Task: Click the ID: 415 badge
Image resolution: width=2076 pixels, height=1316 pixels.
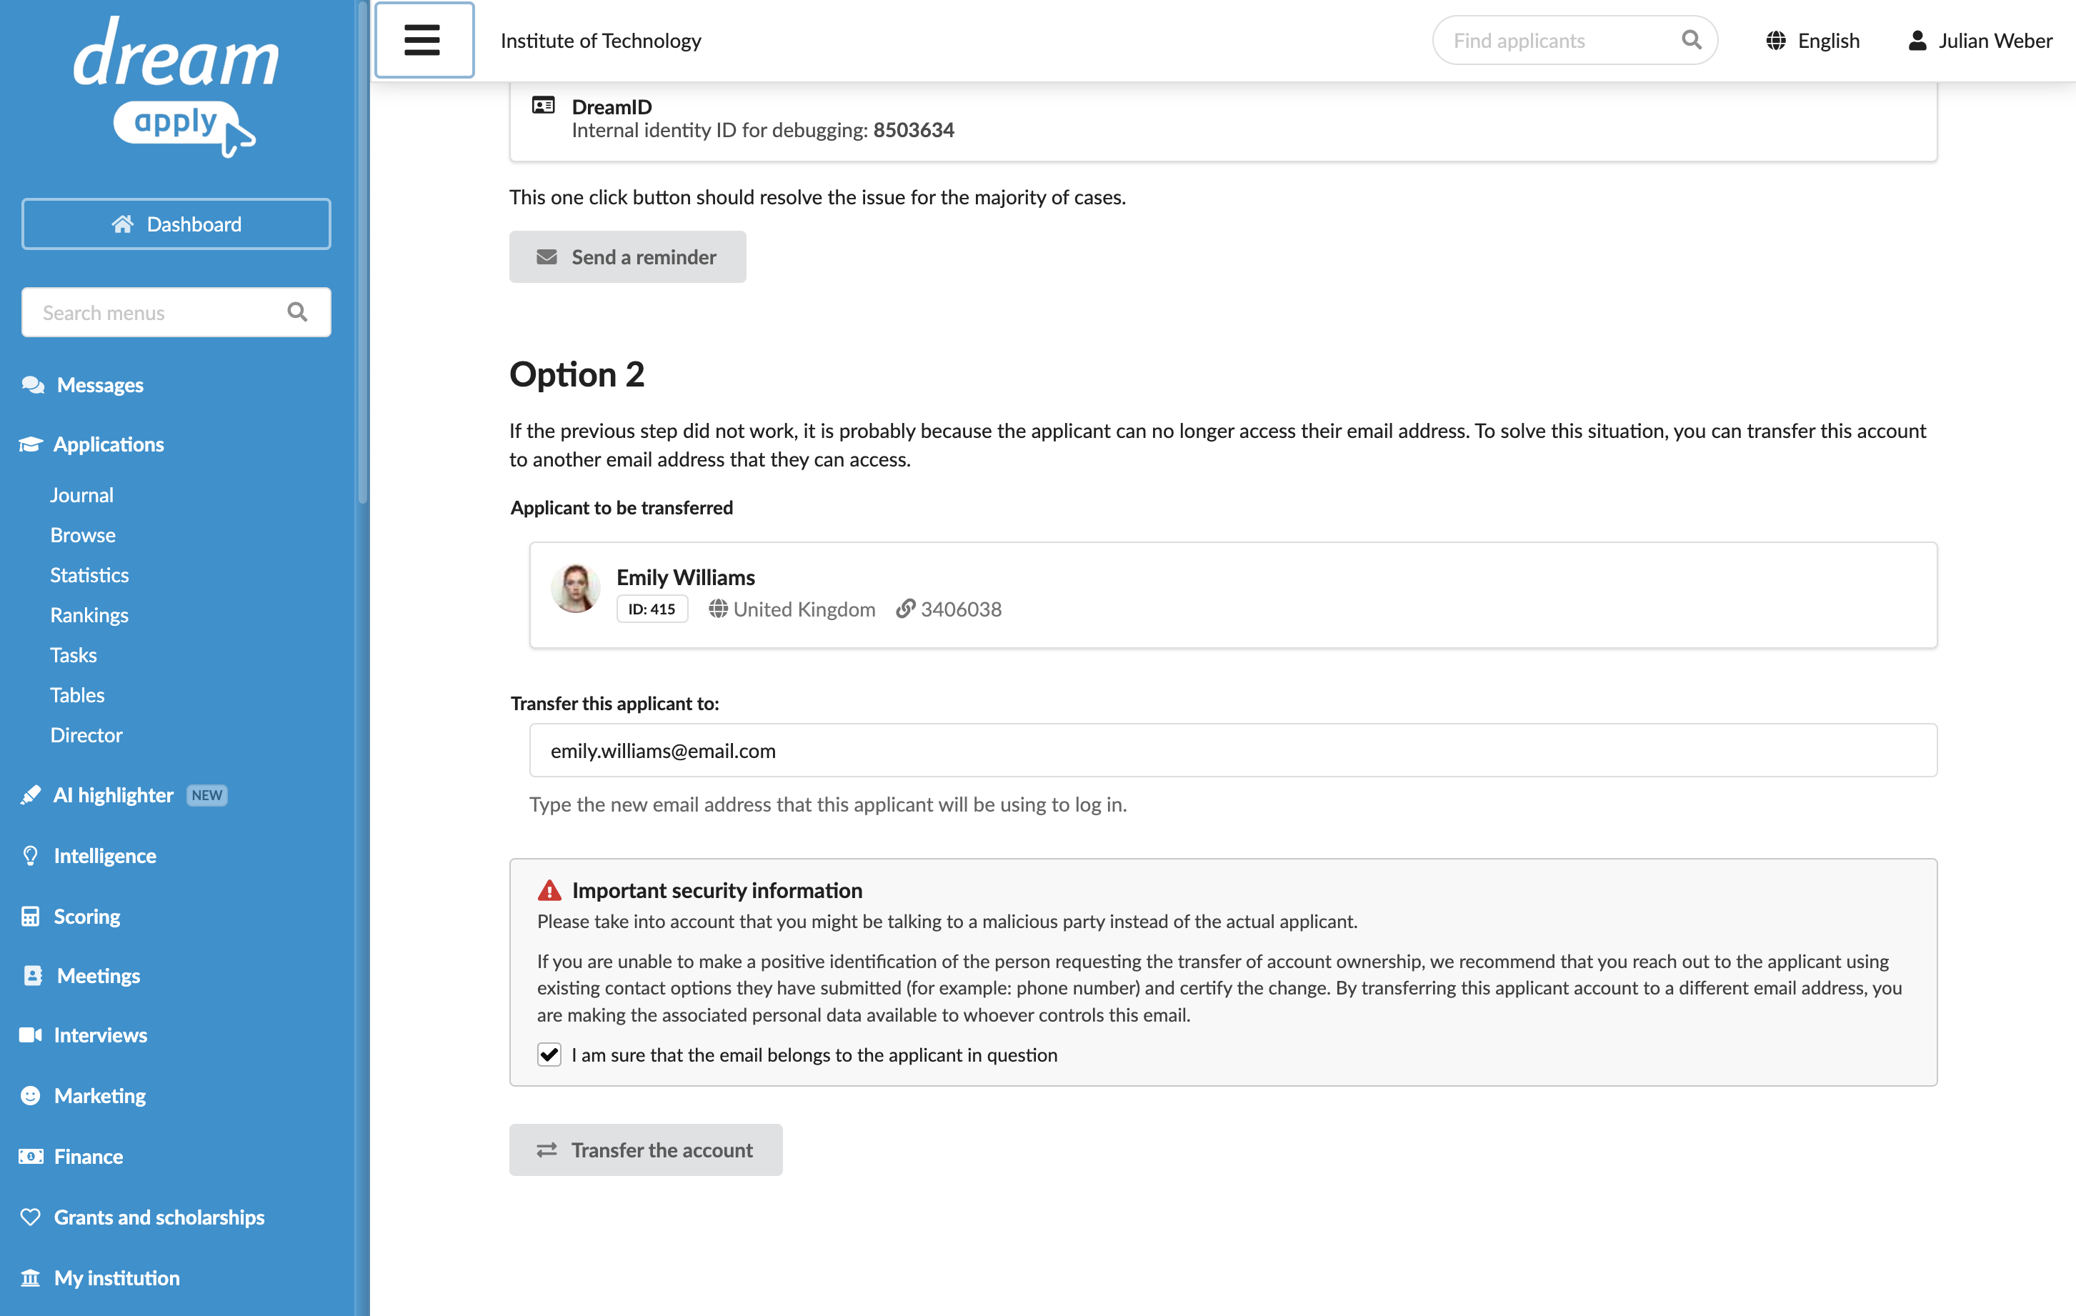Action: 652,609
